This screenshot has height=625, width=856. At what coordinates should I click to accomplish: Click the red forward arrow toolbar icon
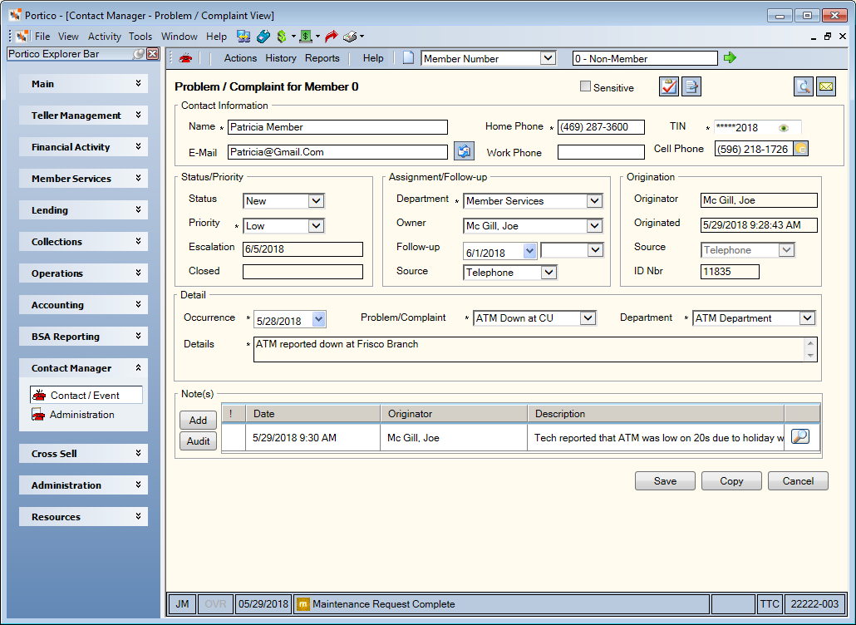331,37
